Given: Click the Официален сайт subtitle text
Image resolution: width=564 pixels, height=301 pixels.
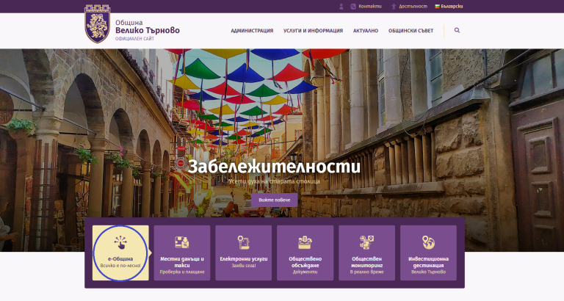Looking at the screenshot, I should (x=134, y=39).
